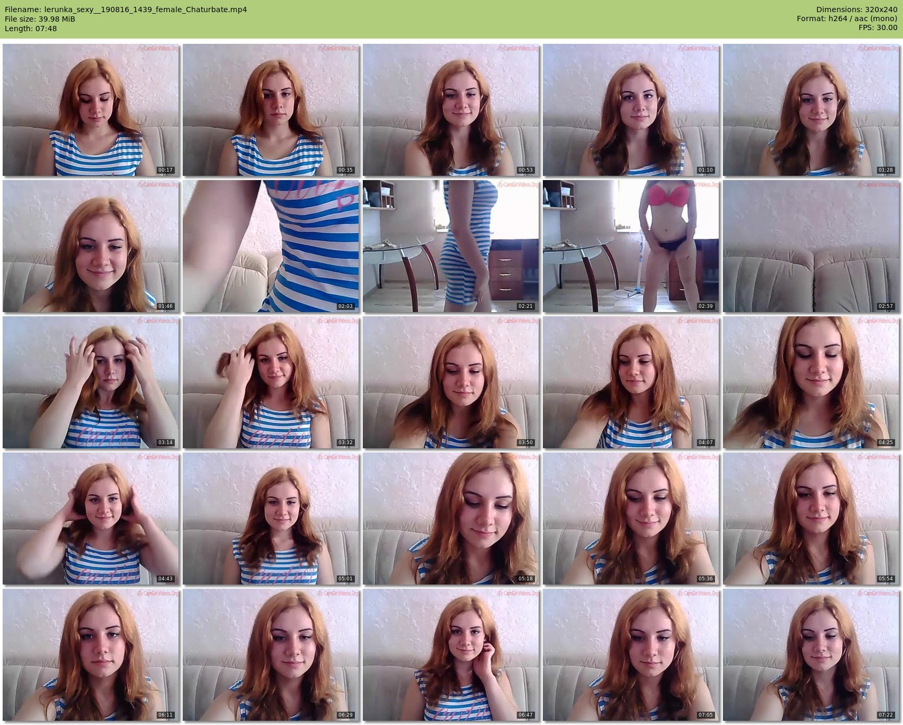Click the thumbnail timestamped 00:17
The image size is (903, 725).
click(x=91, y=110)
